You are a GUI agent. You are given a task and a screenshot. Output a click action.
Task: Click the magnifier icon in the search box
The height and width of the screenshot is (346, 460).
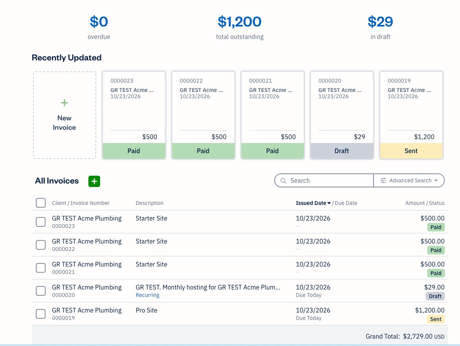click(x=283, y=180)
